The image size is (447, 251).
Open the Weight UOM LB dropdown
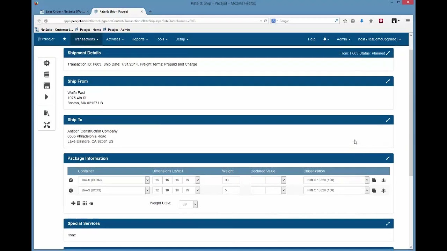point(188,204)
